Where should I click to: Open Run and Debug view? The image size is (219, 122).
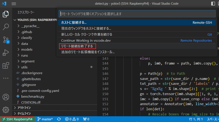(x=5, y=53)
